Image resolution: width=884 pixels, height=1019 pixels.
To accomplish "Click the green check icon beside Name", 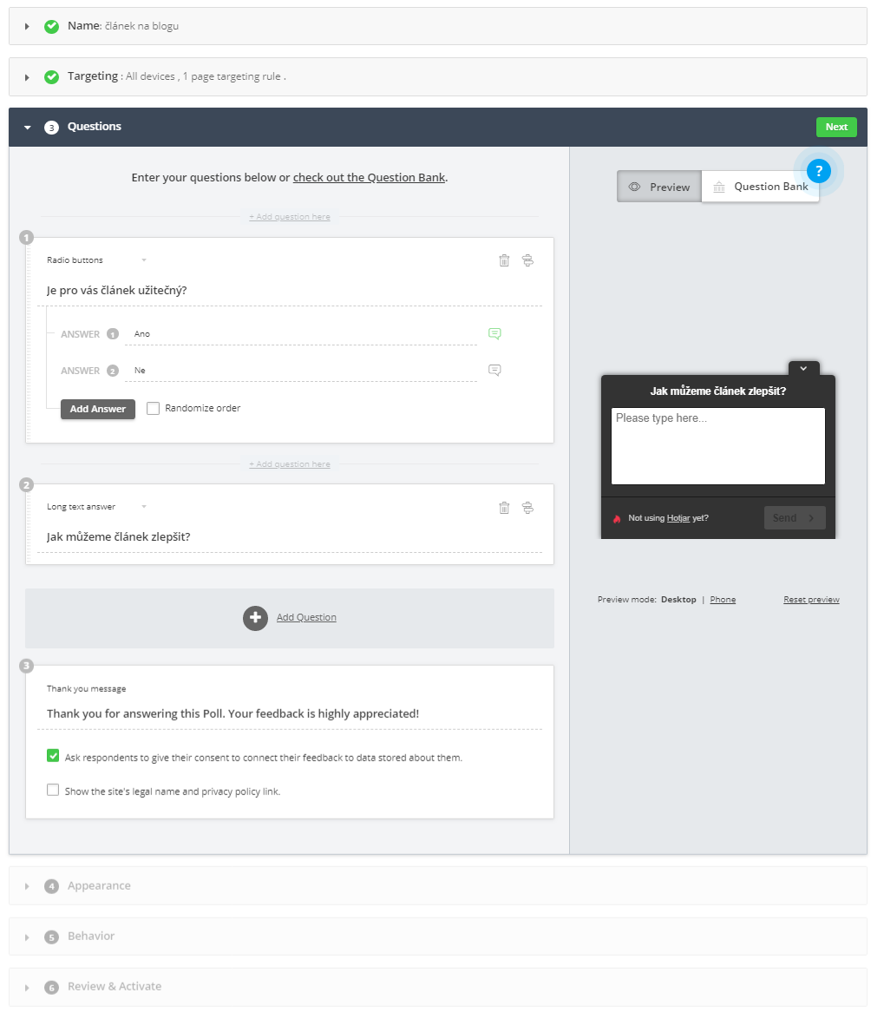I will 51,27.
